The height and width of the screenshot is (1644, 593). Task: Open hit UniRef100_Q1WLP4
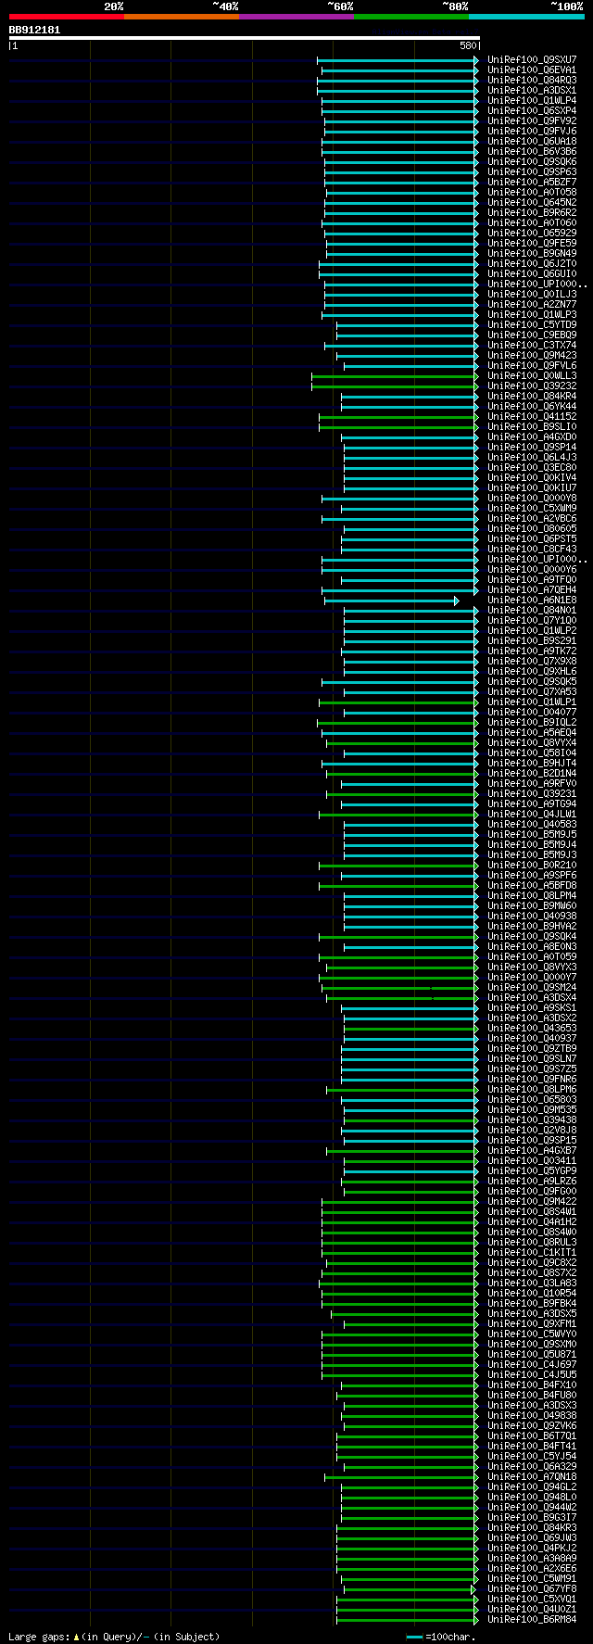[532, 100]
